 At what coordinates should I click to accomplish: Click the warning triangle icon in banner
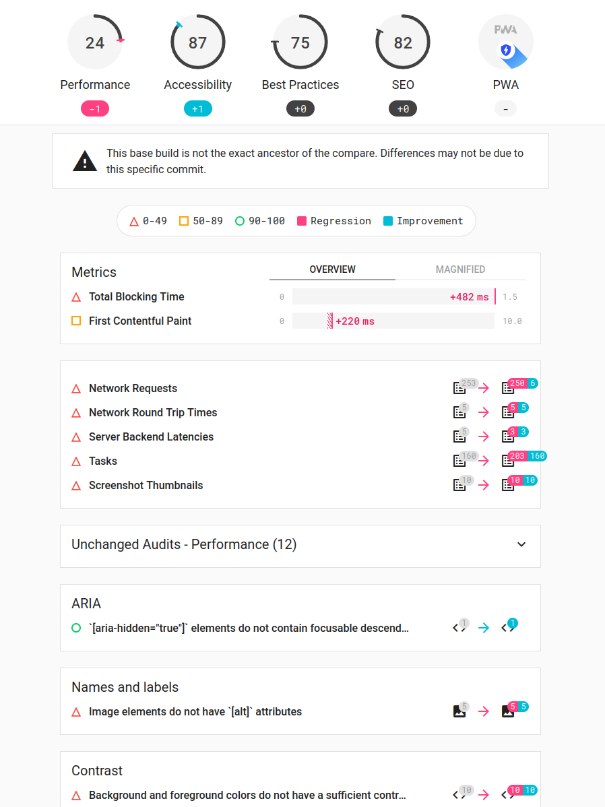tap(85, 161)
